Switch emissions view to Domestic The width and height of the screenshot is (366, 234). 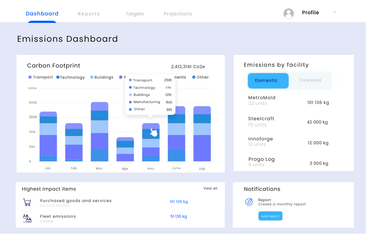[x=268, y=80]
